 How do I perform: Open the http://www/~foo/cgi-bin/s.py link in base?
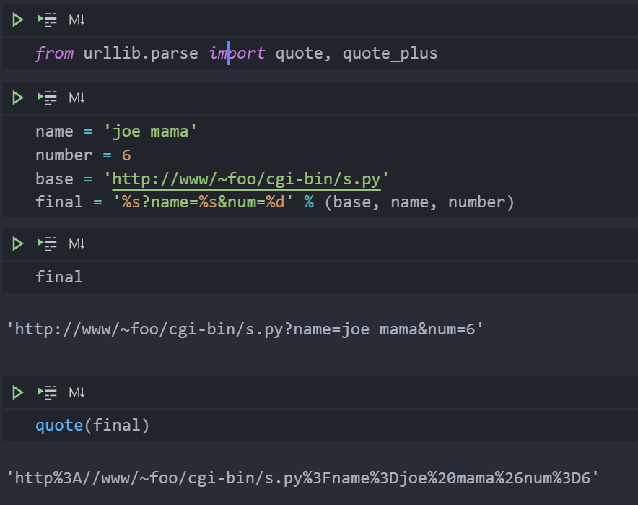point(246,178)
